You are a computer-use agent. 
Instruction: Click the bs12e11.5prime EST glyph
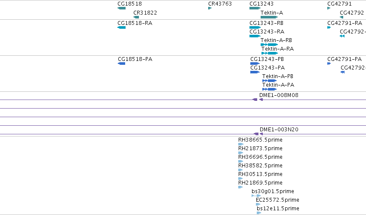259,213
